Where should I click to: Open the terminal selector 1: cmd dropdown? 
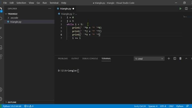click(149, 59)
